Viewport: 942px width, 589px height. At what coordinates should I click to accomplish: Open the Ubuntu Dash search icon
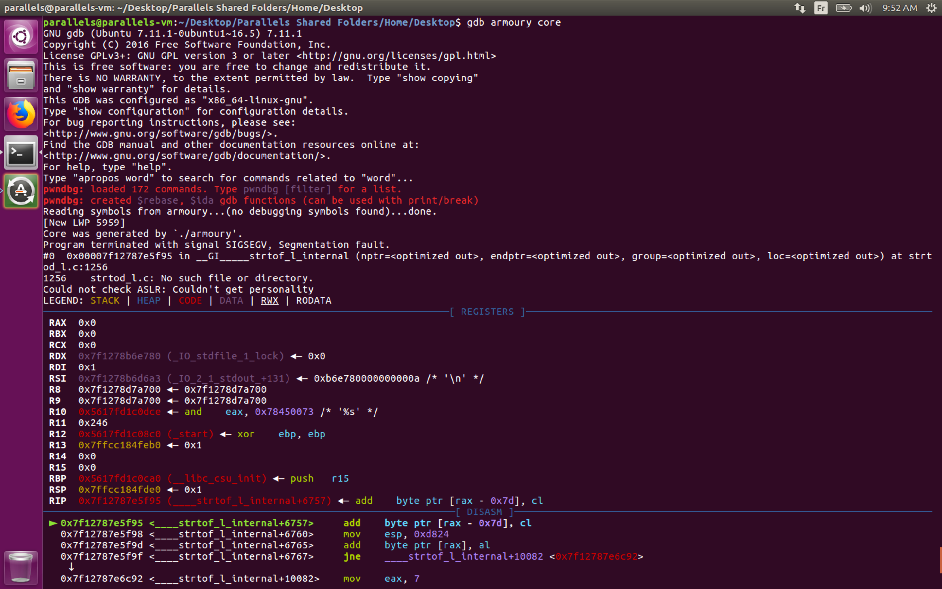pos(21,37)
